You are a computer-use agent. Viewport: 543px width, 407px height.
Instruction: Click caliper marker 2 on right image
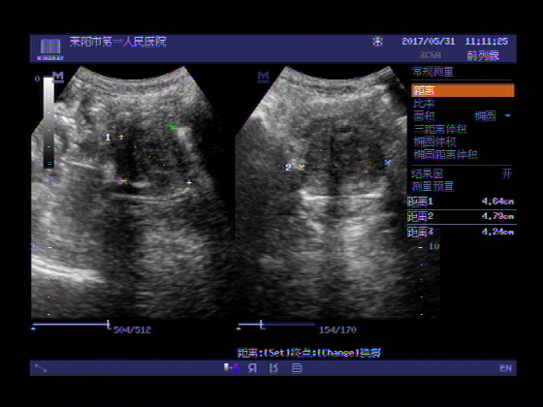(301, 168)
